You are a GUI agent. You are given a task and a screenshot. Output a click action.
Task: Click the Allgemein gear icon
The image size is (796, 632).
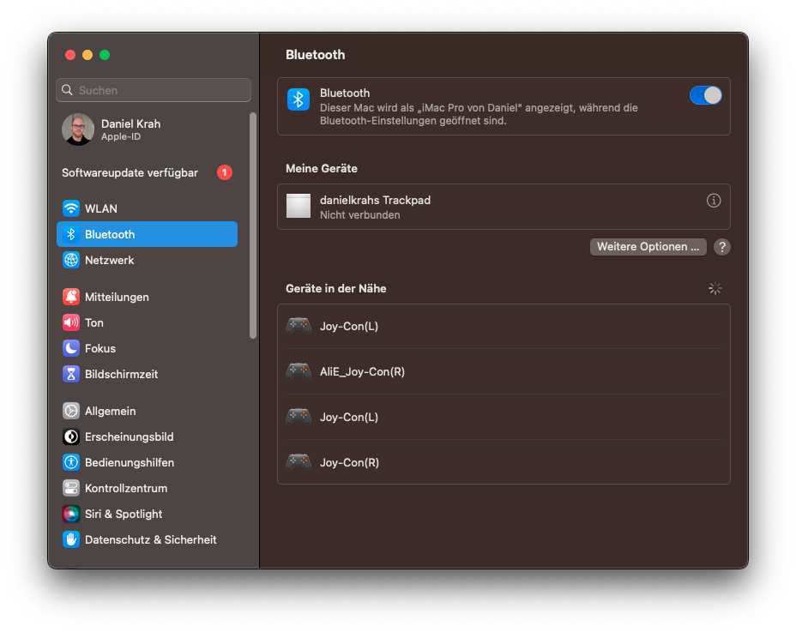tap(71, 411)
